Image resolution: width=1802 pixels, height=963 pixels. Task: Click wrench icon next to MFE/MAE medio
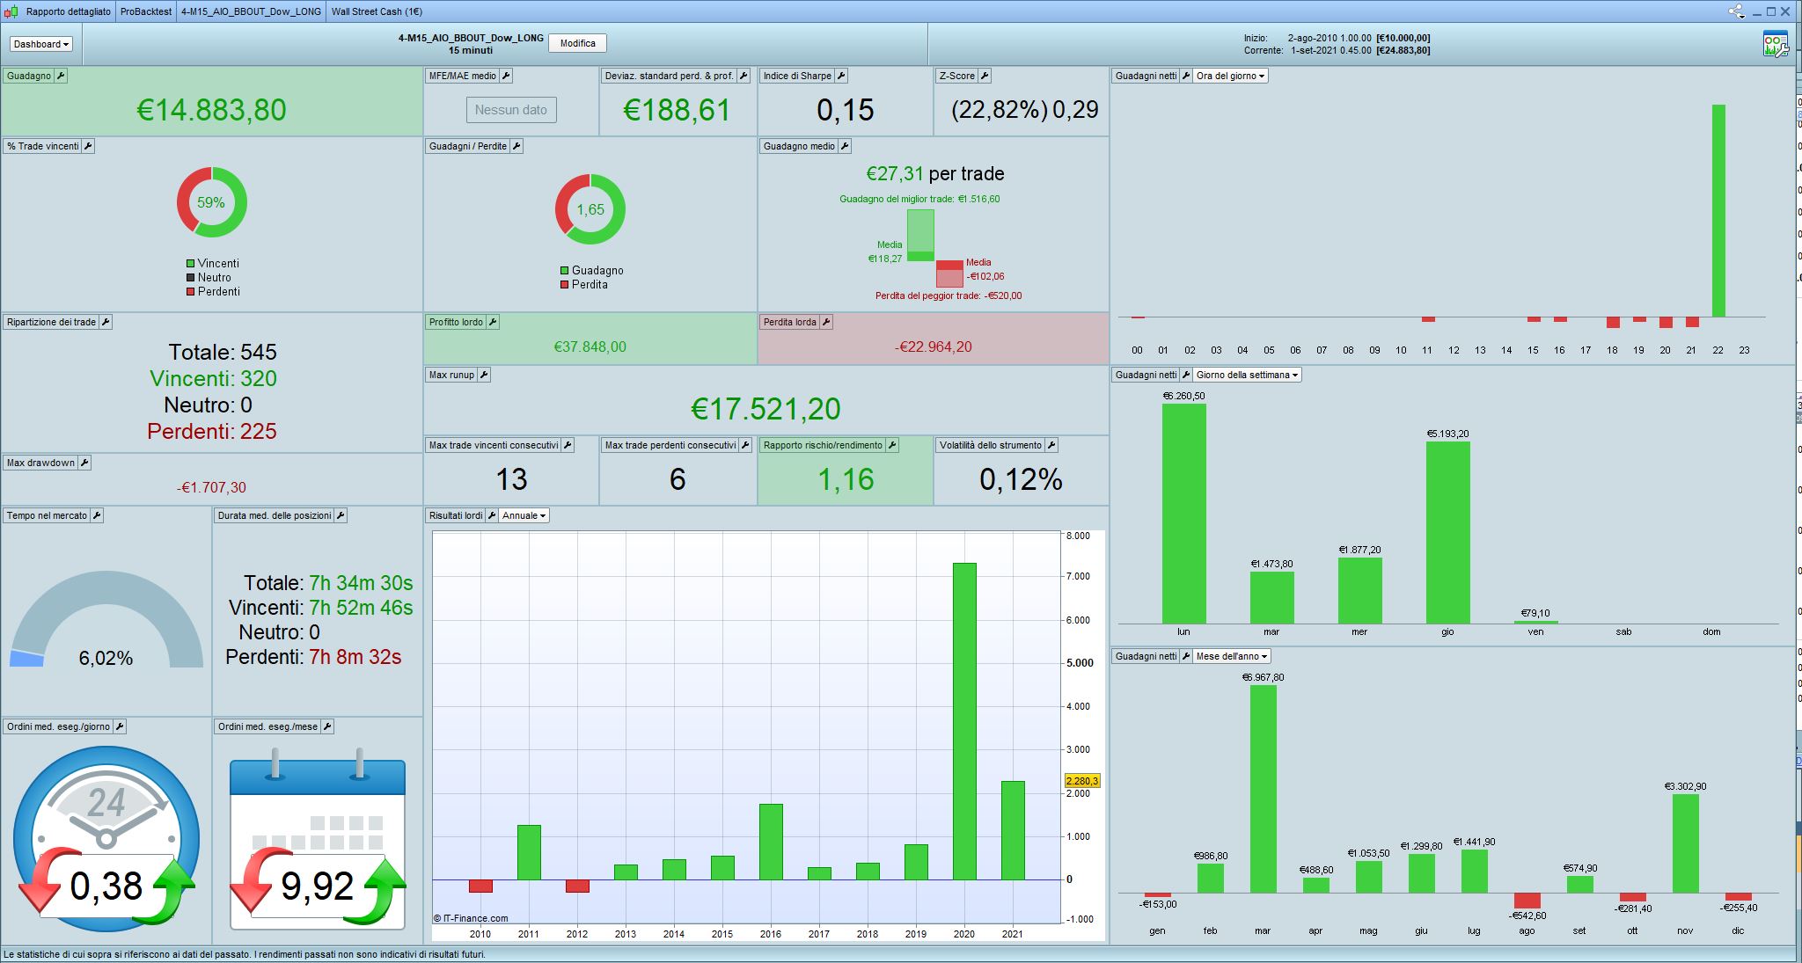(x=506, y=76)
